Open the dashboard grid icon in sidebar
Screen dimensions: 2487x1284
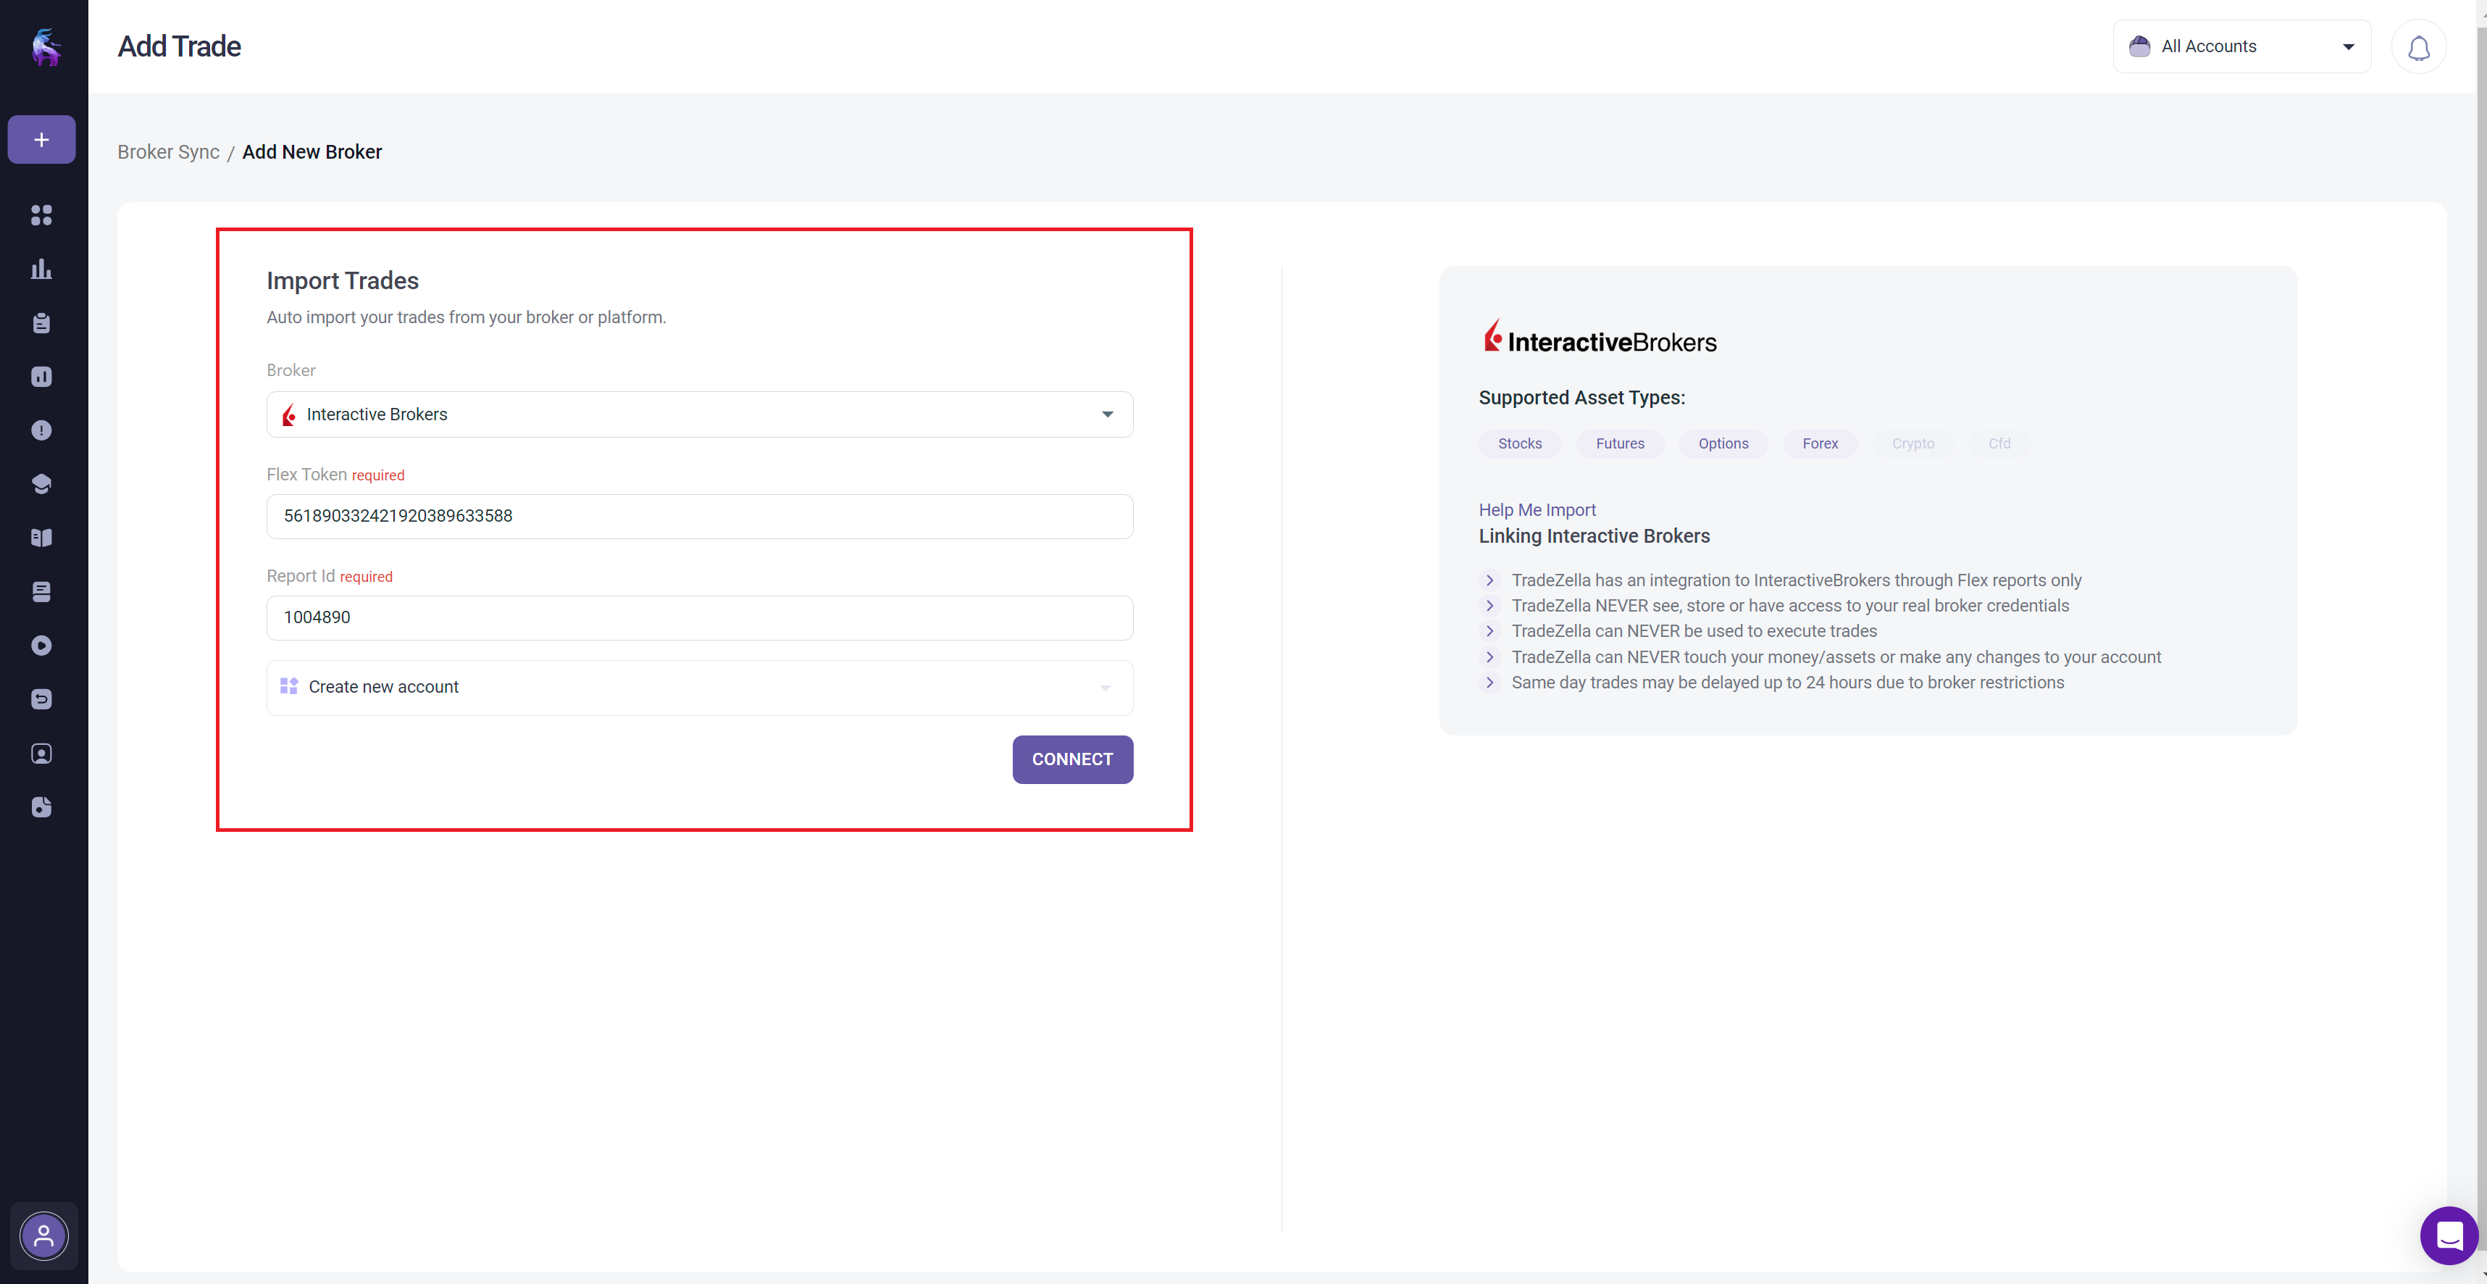tap(41, 215)
